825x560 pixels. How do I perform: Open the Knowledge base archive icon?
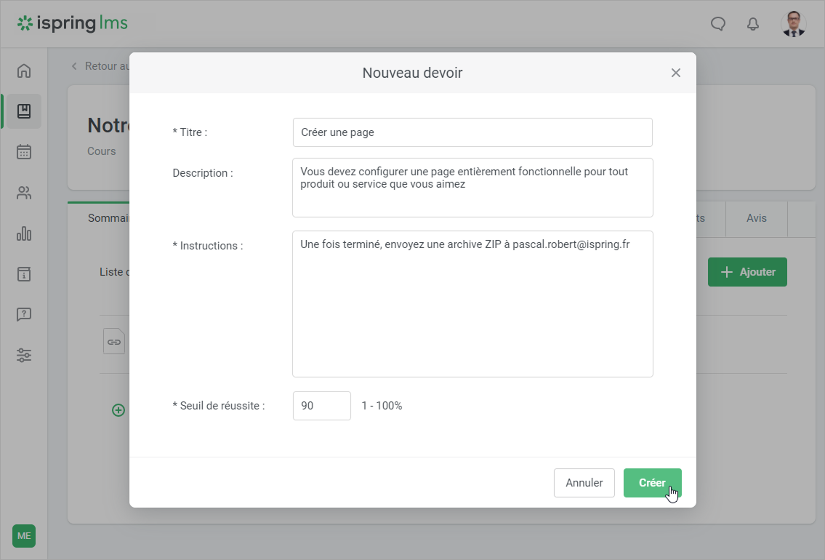[x=24, y=274]
